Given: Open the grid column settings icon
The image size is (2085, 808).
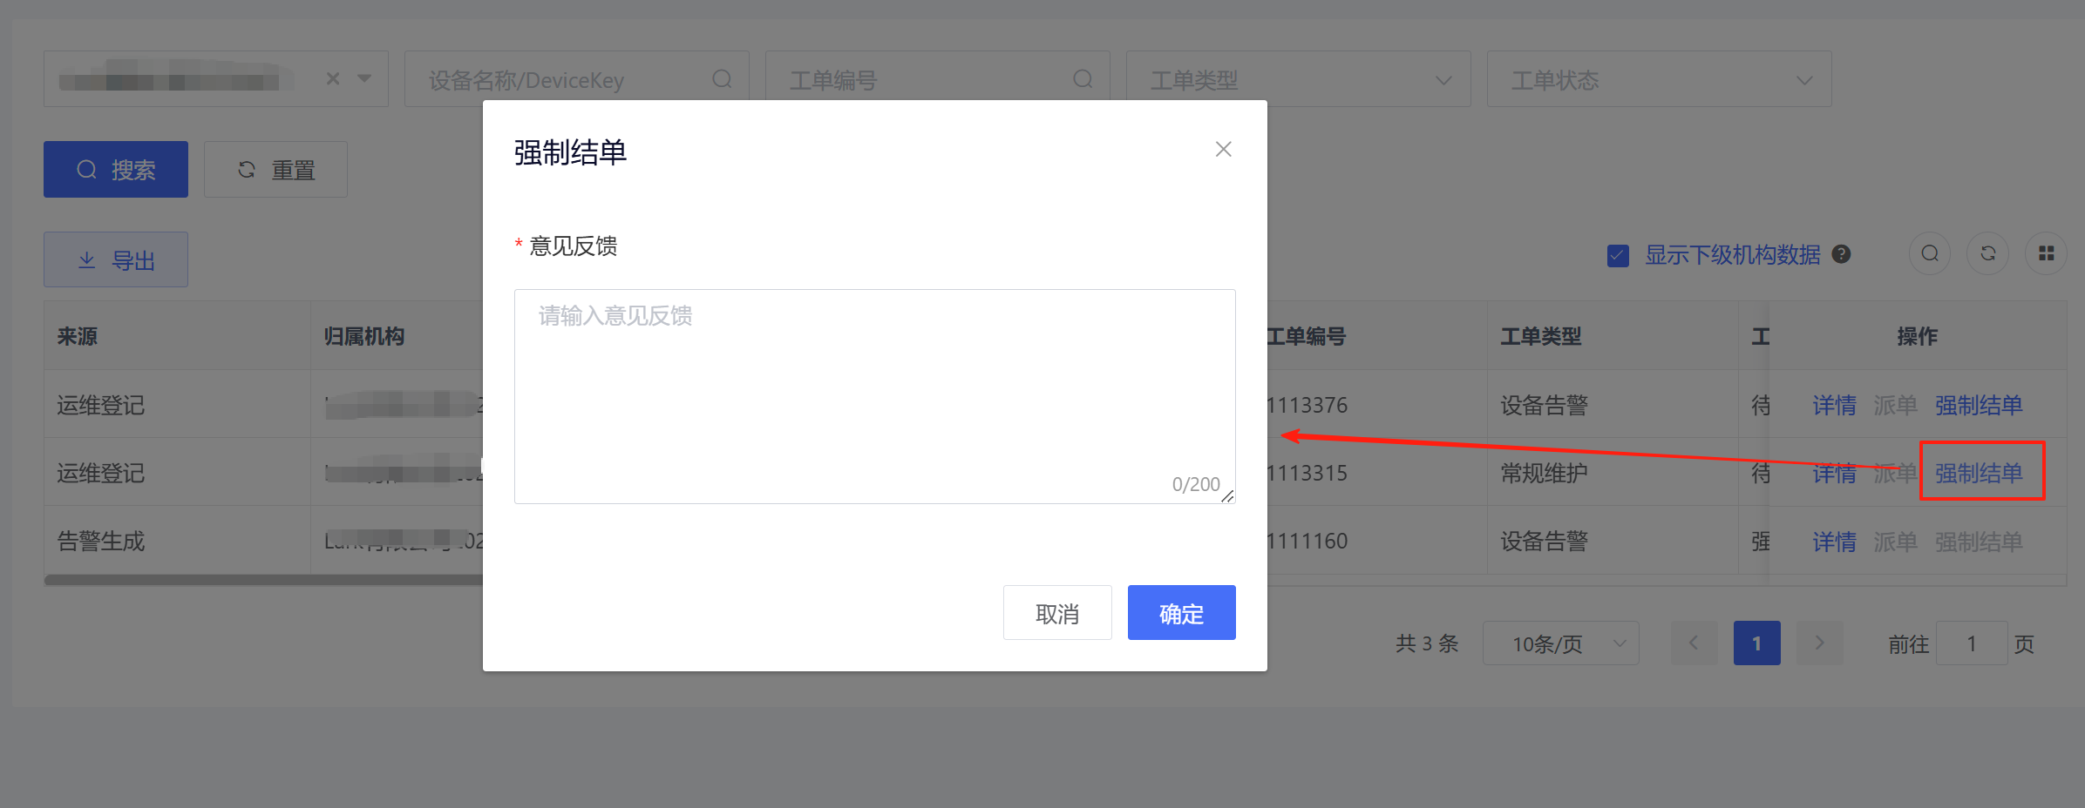Looking at the screenshot, I should click(x=2046, y=254).
